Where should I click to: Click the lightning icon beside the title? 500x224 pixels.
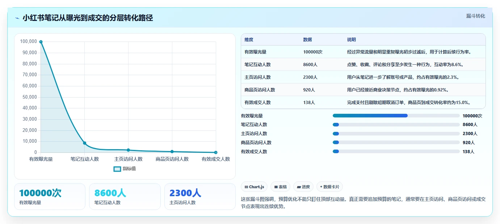coord(17,18)
